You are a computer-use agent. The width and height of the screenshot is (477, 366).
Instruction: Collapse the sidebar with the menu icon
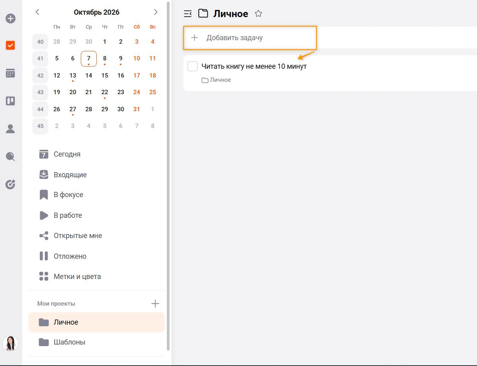click(x=188, y=14)
